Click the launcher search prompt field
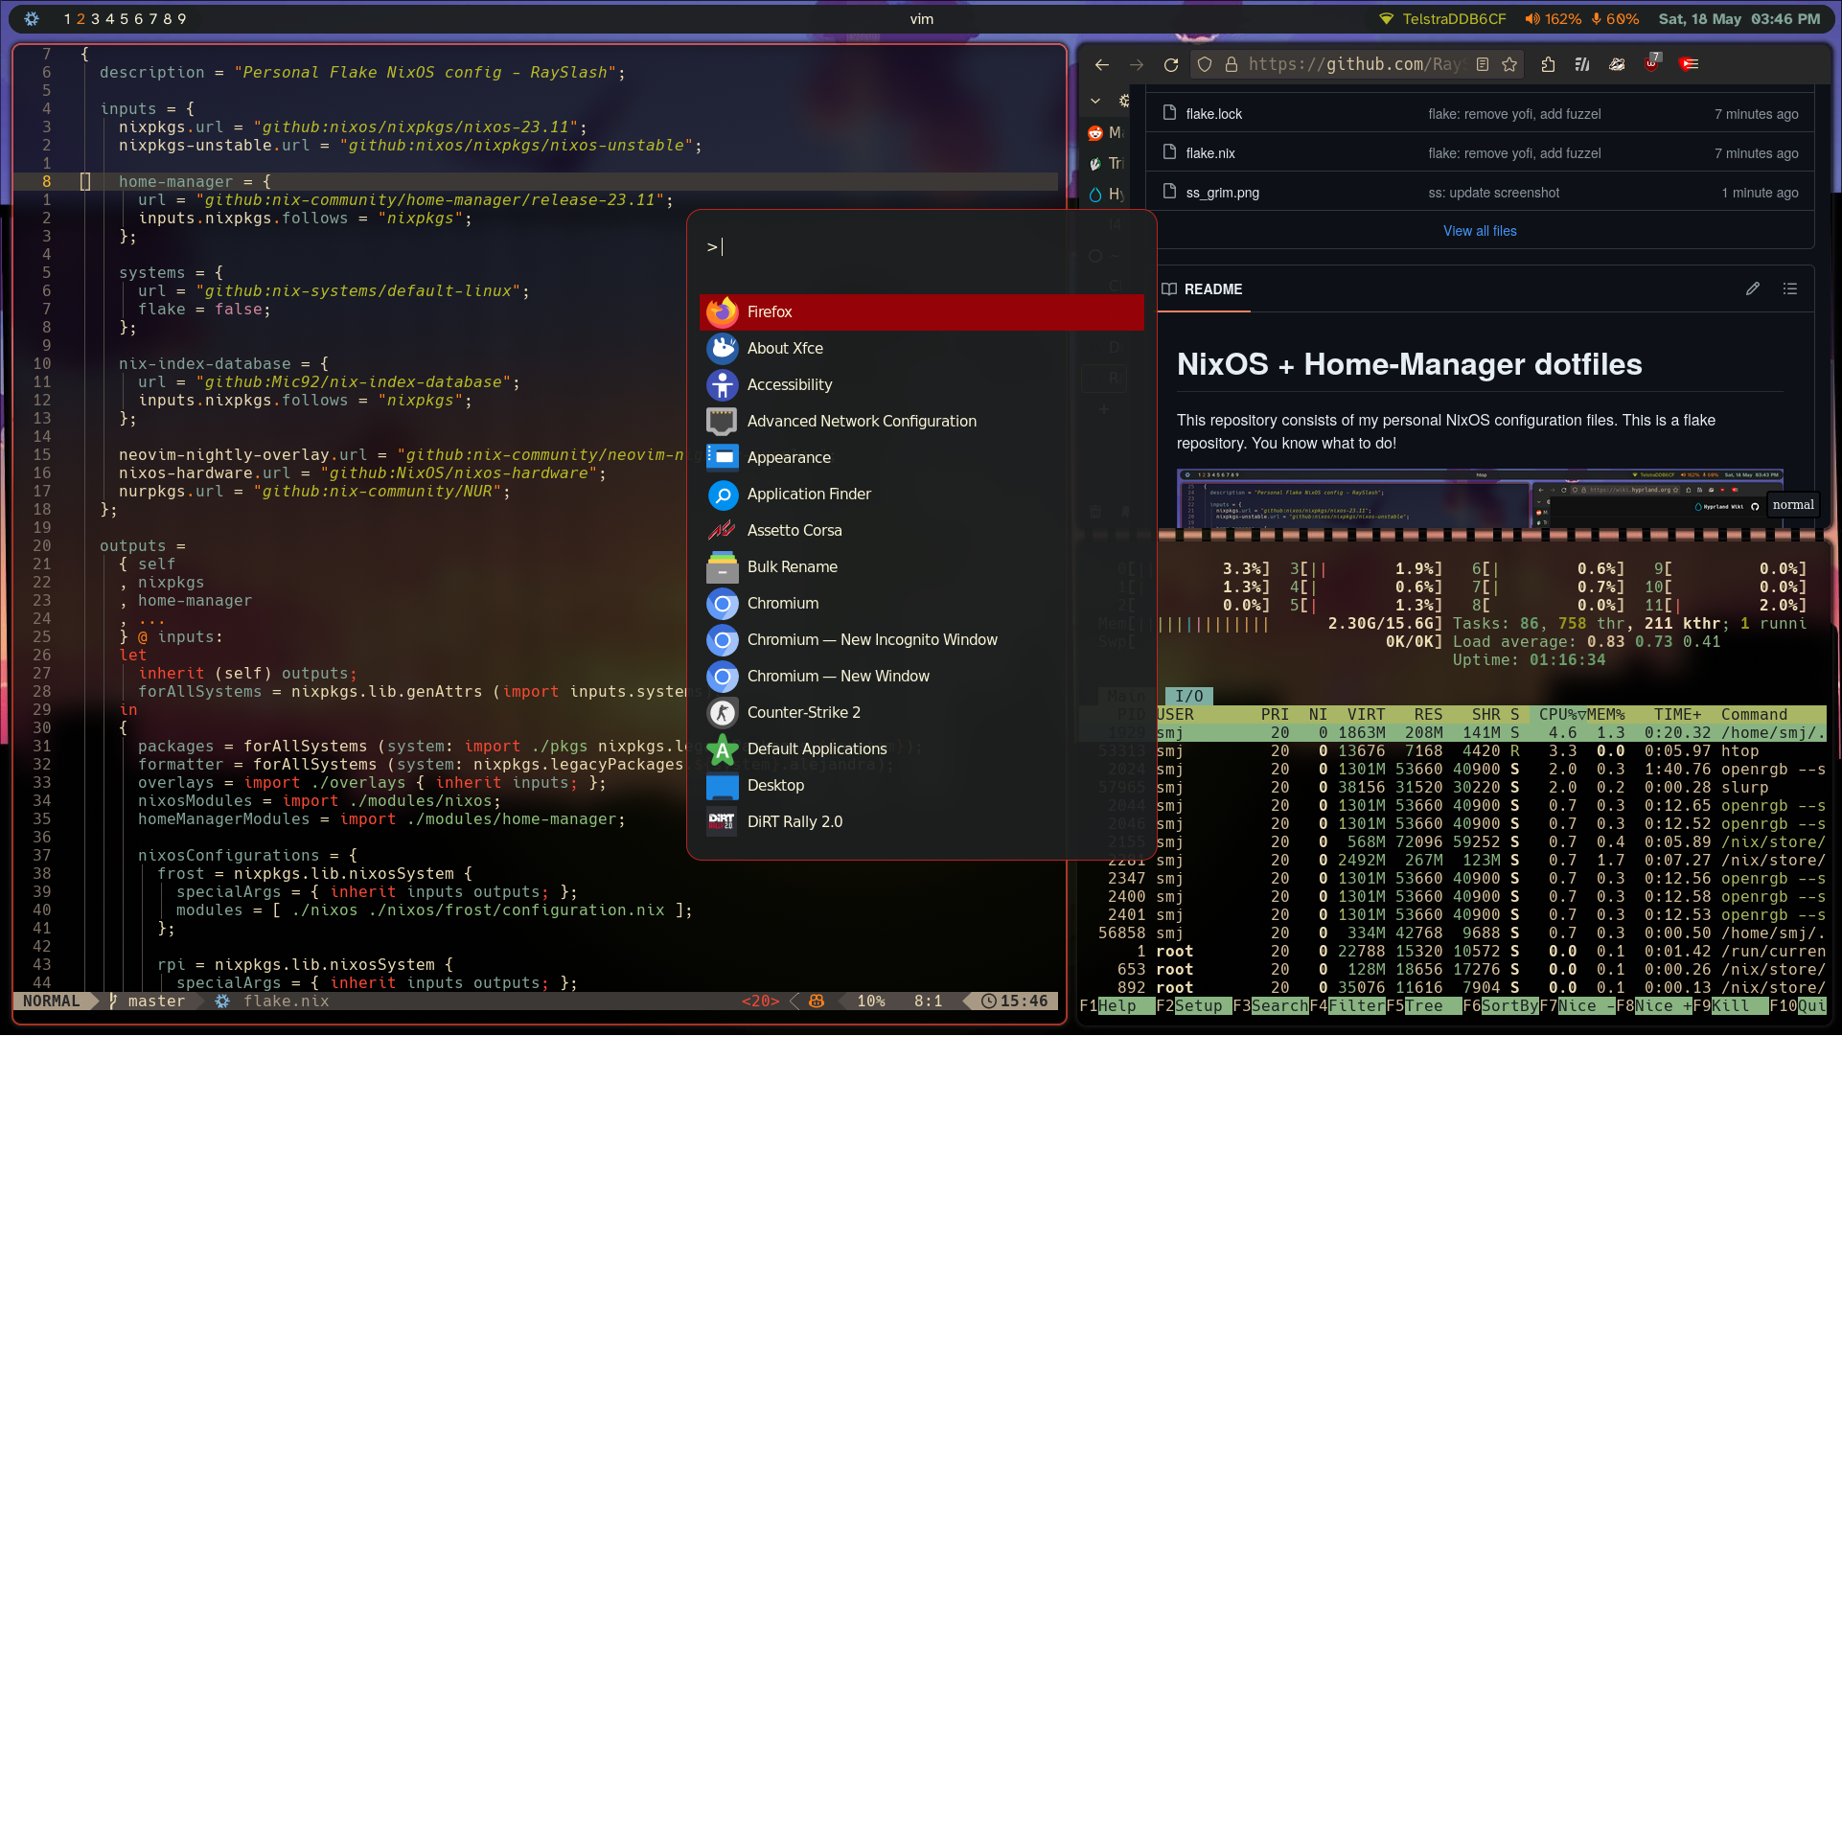Image resolution: width=1842 pixels, height=1842 pixels. (921, 247)
